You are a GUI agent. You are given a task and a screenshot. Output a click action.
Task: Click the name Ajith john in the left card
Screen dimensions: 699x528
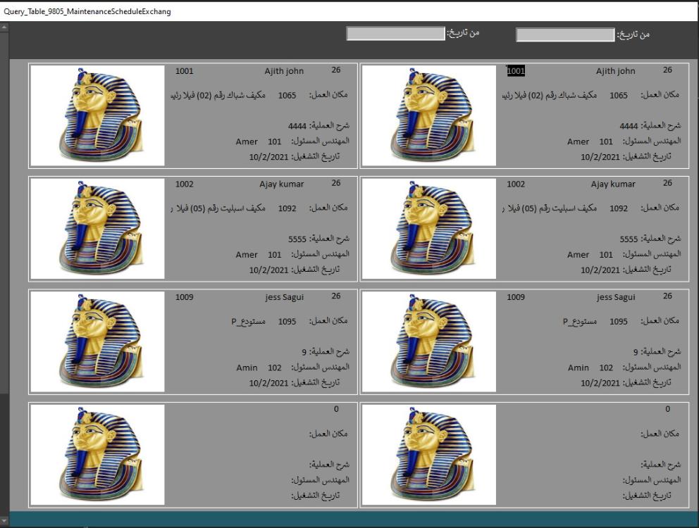pos(284,71)
